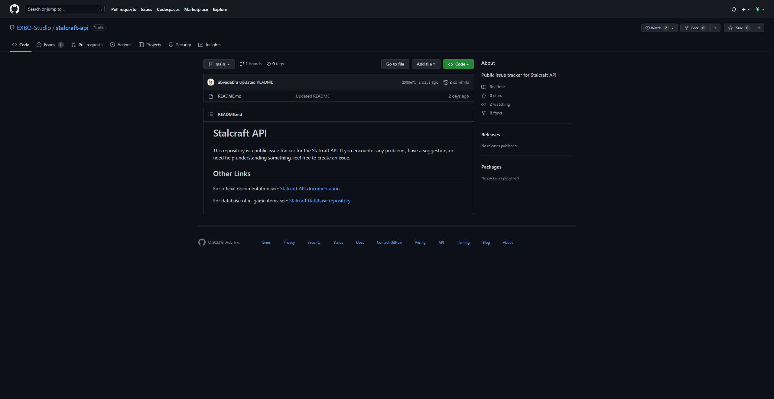This screenshot has width=774, height=399.
Task: Open Issues in top navigation bar
Action: click(146, 9)
